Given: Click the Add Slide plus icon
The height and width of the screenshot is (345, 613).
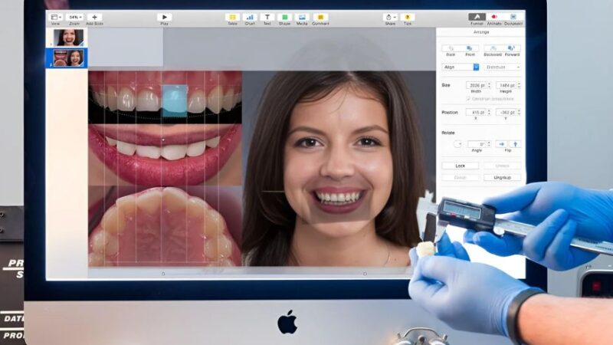Looking at the screenshot, I should tap(94, 17).
